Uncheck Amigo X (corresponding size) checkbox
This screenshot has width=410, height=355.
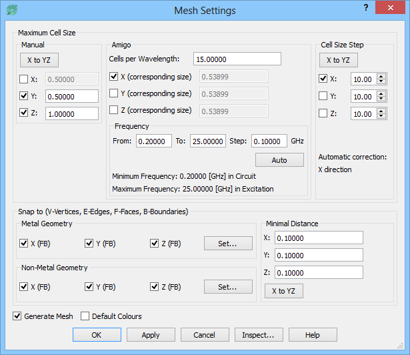pyautogui.click(x=114, y=76)
